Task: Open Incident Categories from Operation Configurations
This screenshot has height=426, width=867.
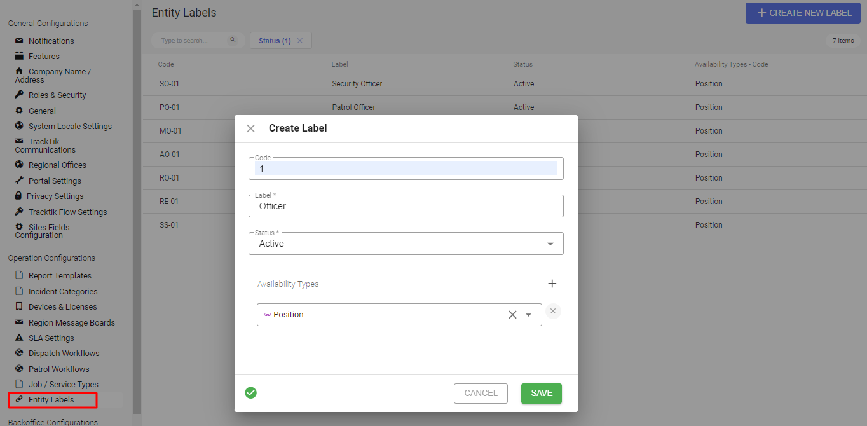Action: (61, 291)
